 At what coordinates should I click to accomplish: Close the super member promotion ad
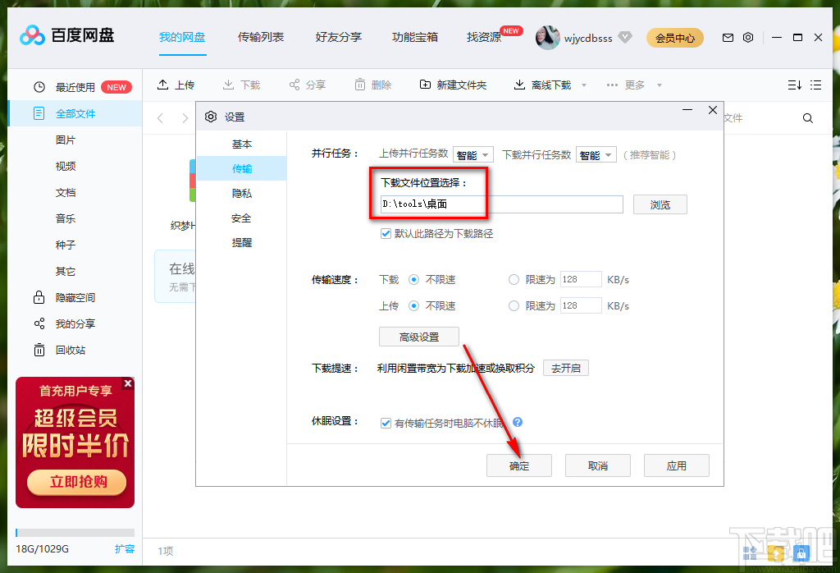tap(128, 383)
